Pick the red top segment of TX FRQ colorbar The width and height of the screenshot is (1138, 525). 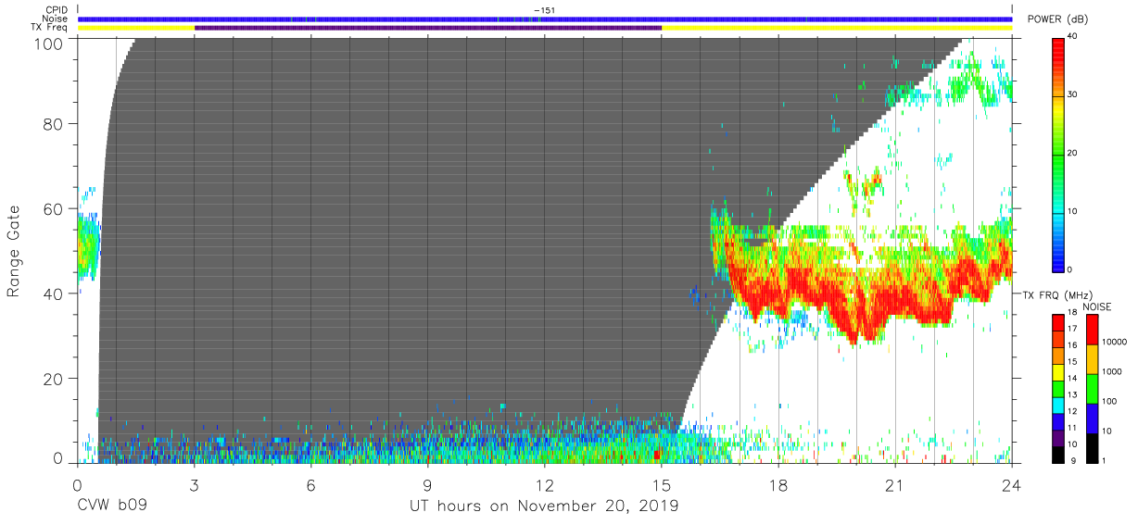click(1059, 322)
